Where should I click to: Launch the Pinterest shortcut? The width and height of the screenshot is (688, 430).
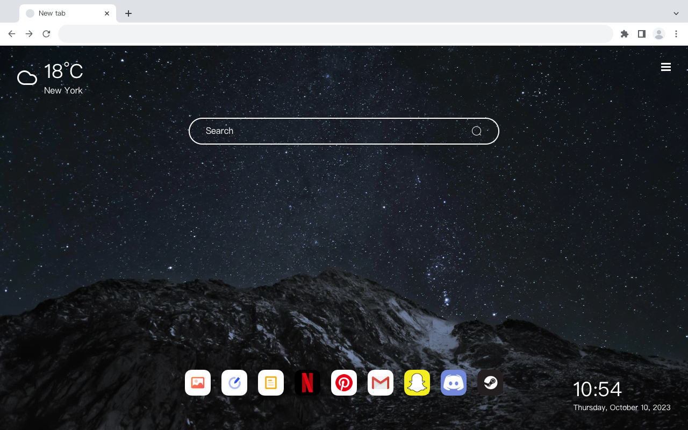click(344, 383)
